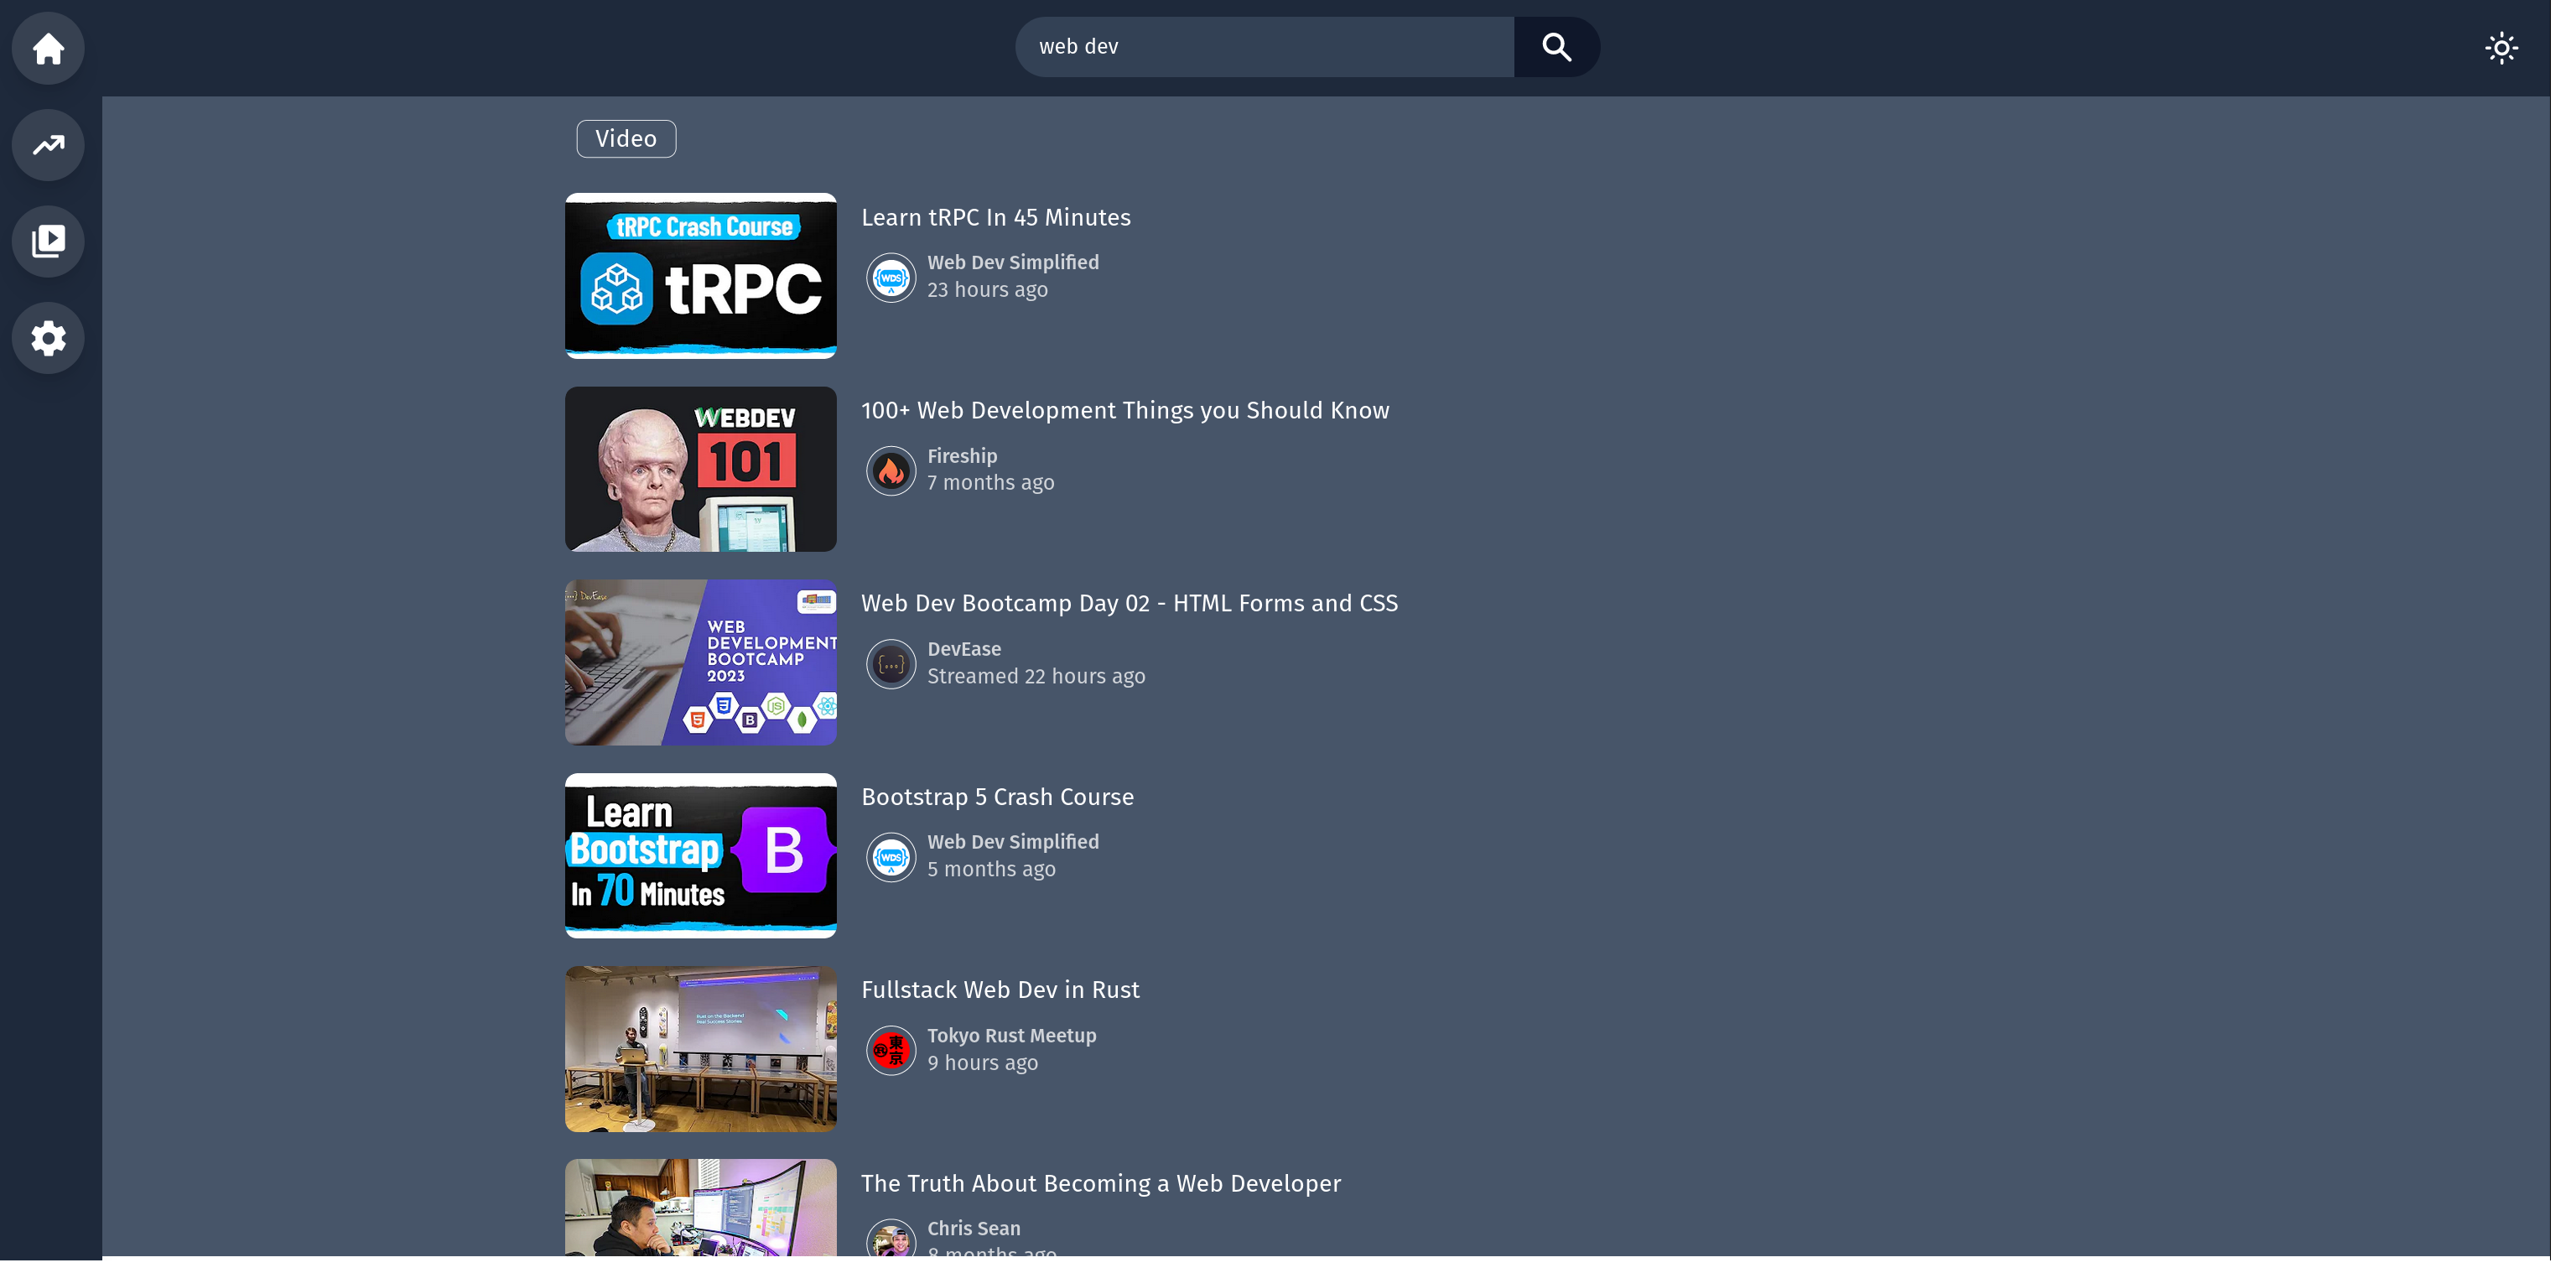Screen dimensions: 2576x1273
Task: Open the Chris Sean channel name
Action: tap(983, 1240)
